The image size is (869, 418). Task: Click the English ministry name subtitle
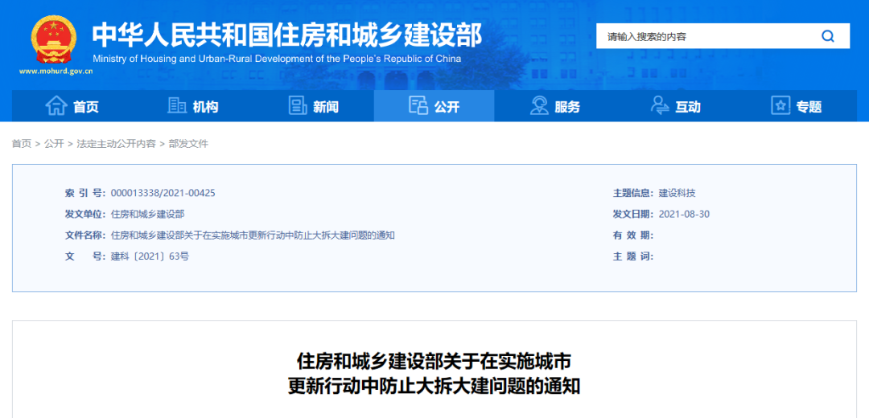point(277,59)
